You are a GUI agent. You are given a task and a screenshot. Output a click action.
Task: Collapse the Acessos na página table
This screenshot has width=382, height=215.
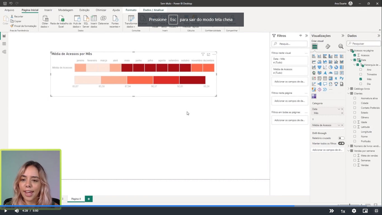[349, 50]
